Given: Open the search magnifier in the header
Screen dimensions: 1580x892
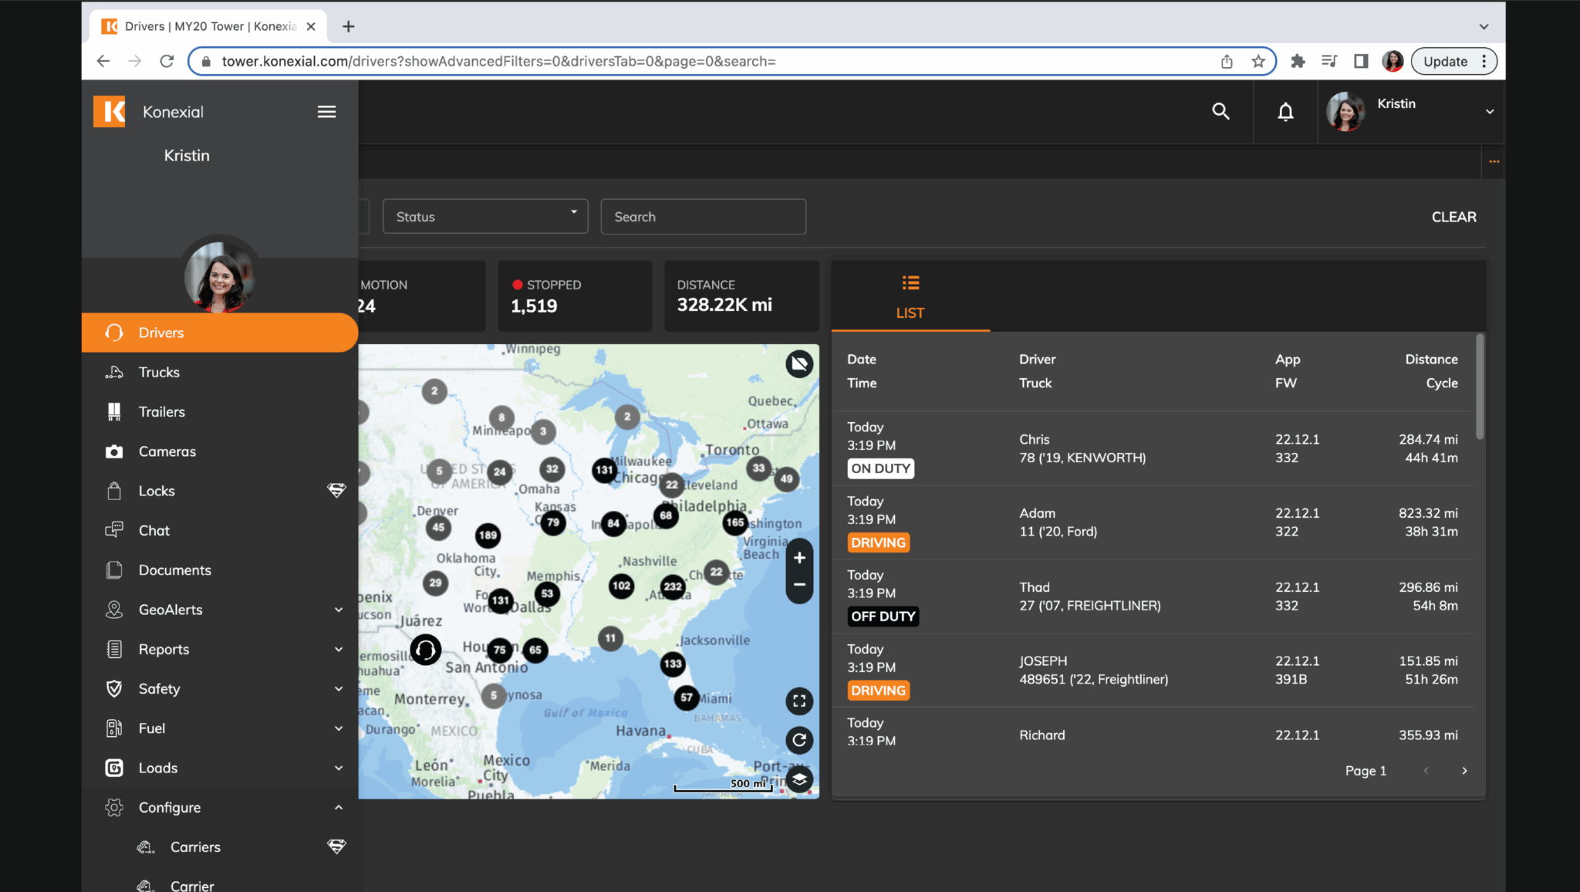Looking at the screenshot, I should (x=1221, y=111).
